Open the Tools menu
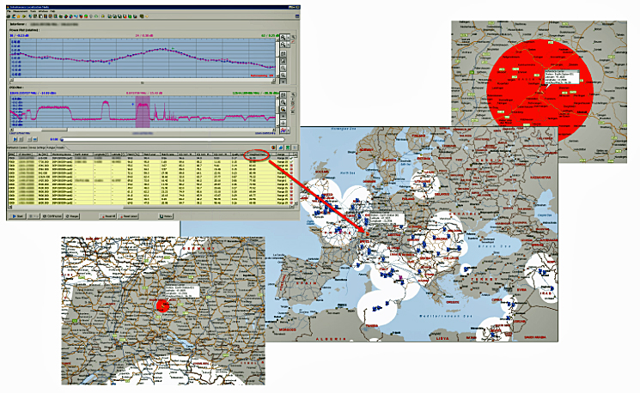 coord(33,11)
